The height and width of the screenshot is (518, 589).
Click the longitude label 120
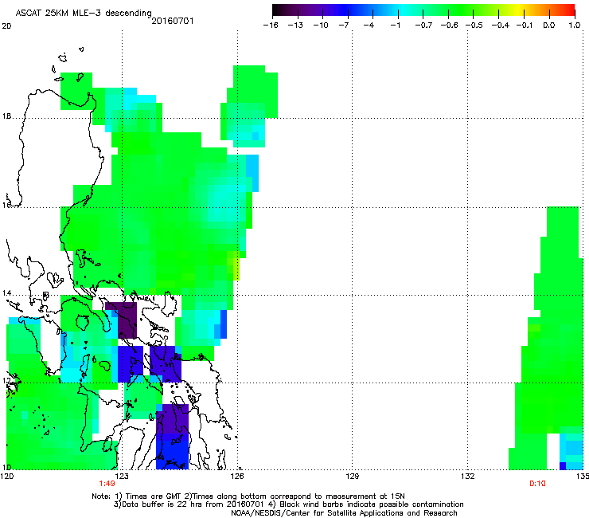pos(6,477)
